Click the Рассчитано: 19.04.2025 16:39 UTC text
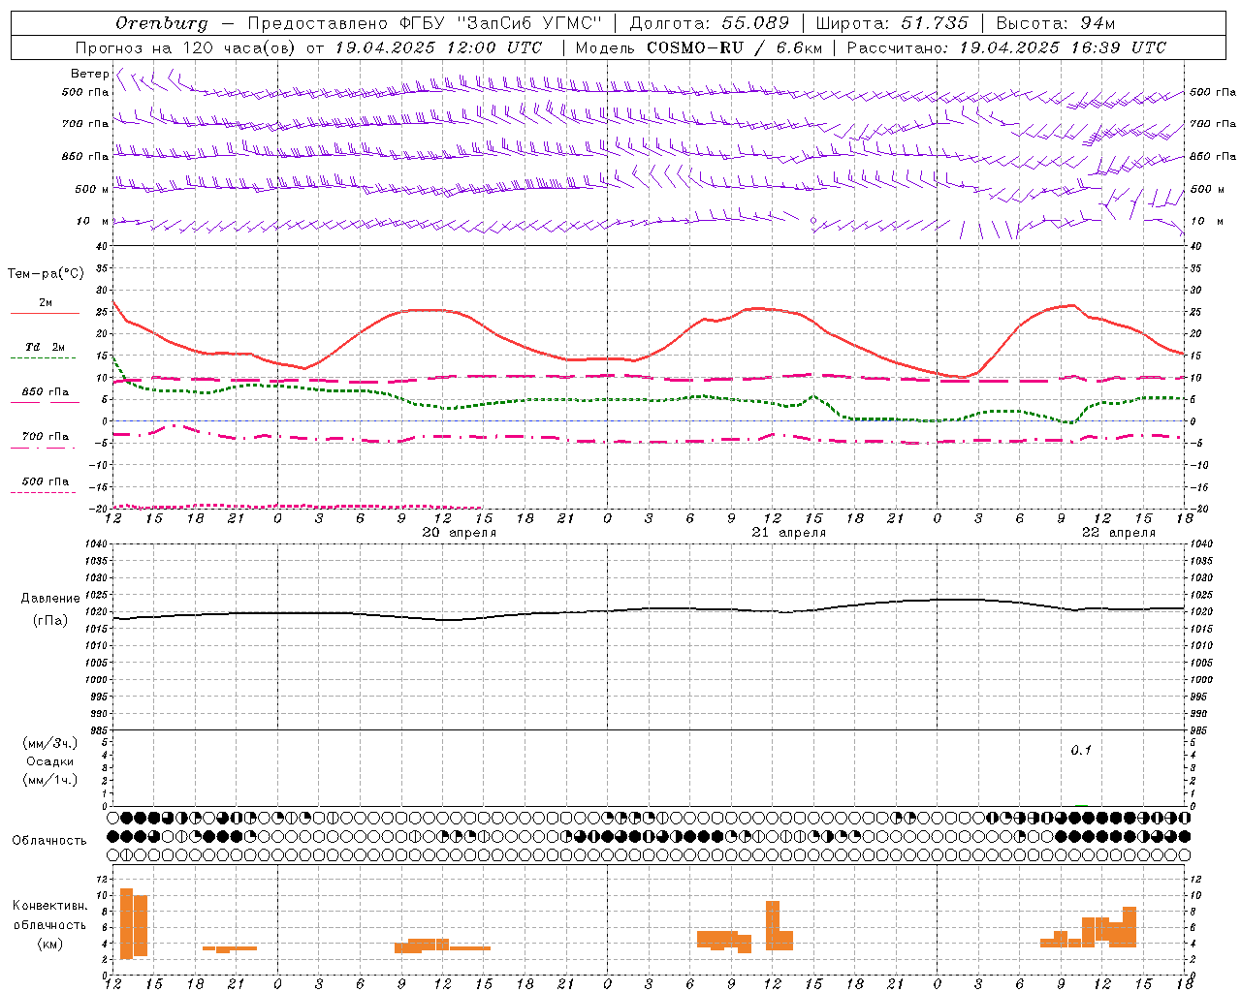The height and width of the screenshot is (992, 1241). pyautogui.click(x=1006, y=47)
